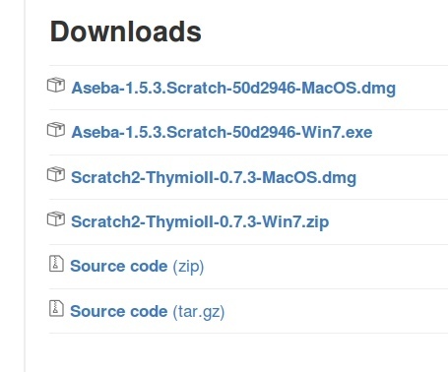This screenshot has width=448, height=372.
Task: Click zipped file icon beside Source code (zip)
Action: 56,264
